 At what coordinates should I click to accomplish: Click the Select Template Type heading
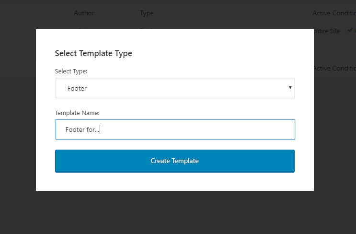point(93,53)
